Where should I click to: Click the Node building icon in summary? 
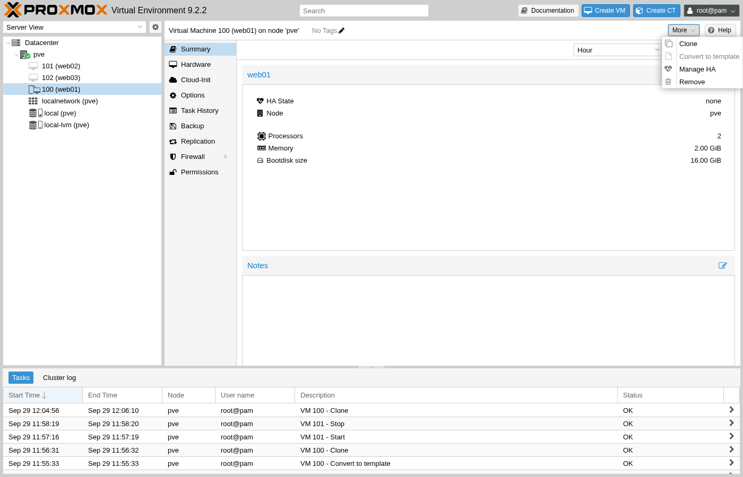pyautogui.click(x=260, y=113)
